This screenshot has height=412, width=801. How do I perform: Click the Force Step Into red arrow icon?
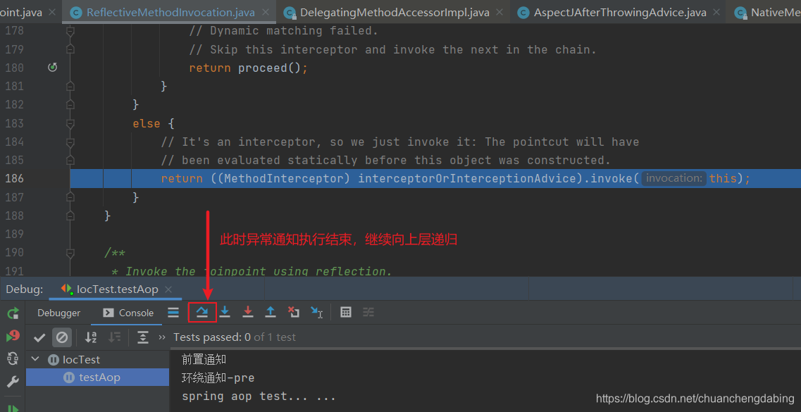(x=248, y=313)
